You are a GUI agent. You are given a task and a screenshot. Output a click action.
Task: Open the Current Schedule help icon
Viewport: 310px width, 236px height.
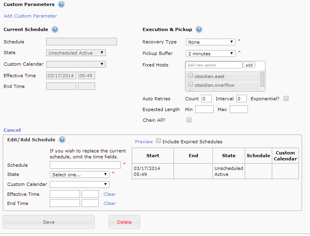pyautogui.click(x=55, y=29)
